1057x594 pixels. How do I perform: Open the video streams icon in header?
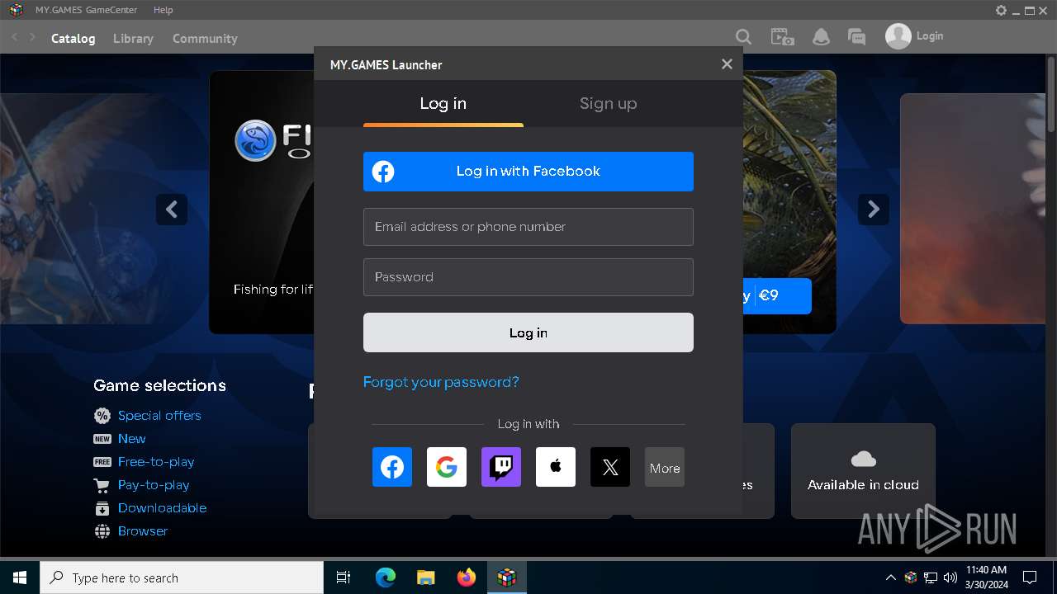point(782,37)
